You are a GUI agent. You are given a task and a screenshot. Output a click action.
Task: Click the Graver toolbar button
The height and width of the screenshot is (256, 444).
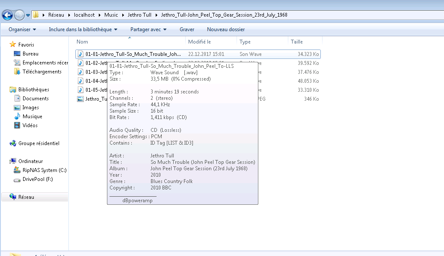click(x=187, y=29)
